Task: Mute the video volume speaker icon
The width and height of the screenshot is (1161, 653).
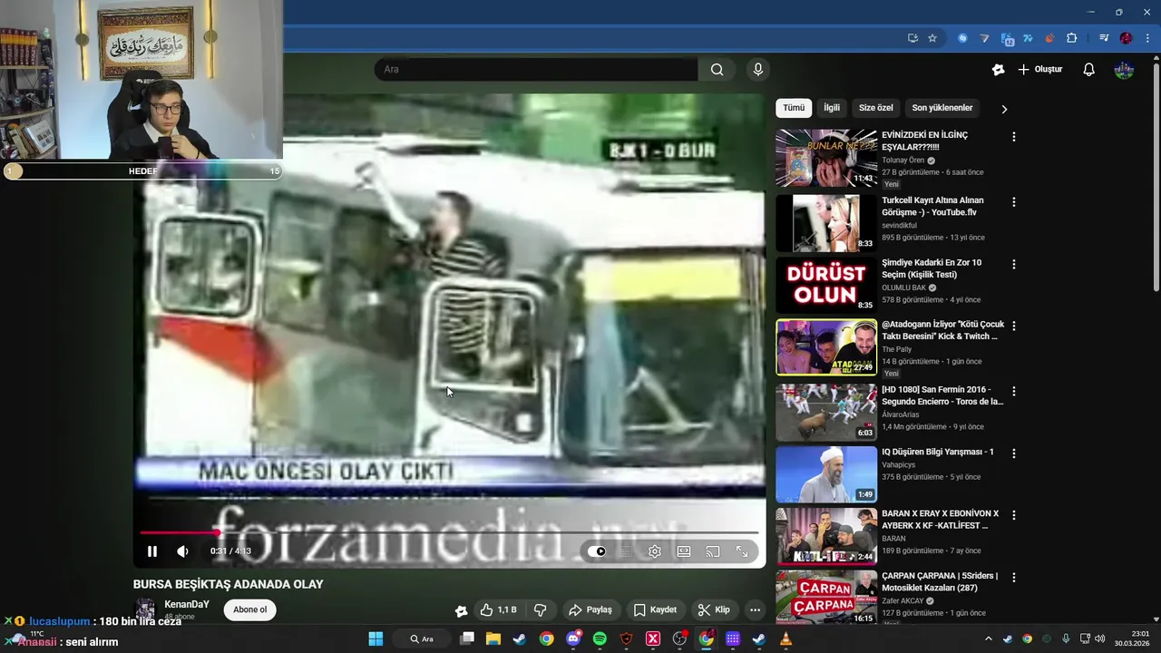Action: tap(182, 551)
